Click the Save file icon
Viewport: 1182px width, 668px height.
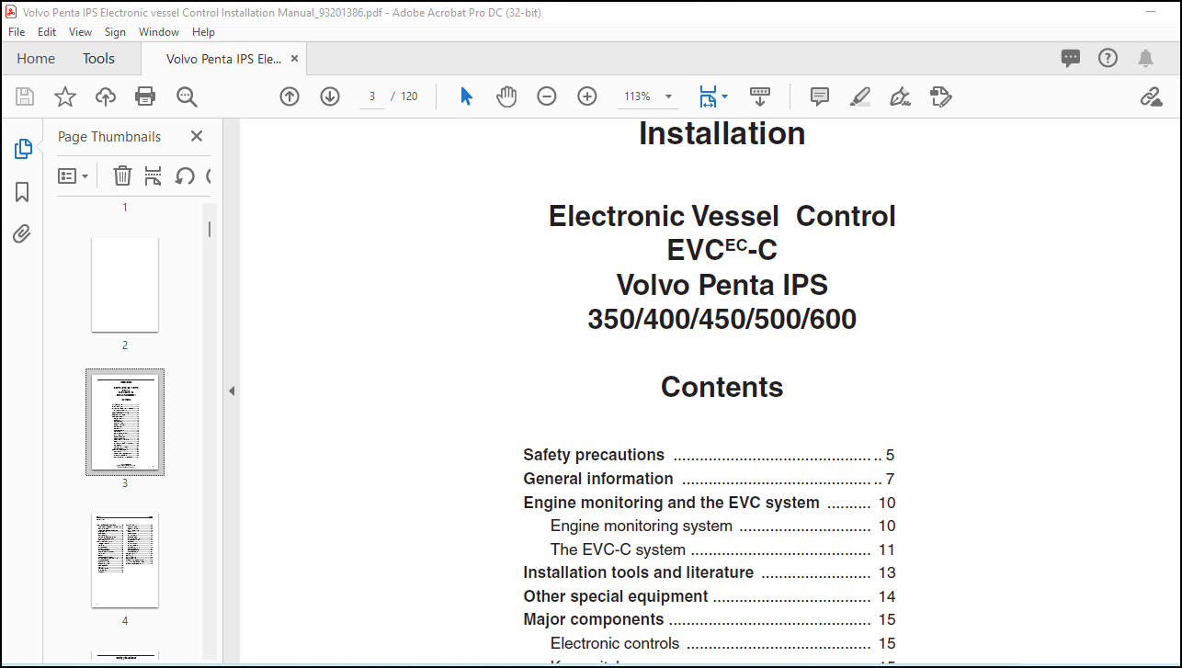(x=25, y=96)
